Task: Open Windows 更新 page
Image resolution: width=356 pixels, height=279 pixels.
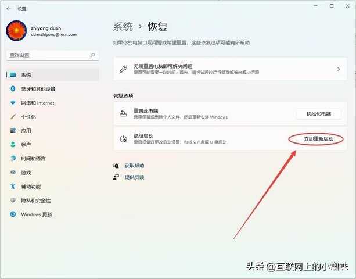Action: tap(36, 214)
